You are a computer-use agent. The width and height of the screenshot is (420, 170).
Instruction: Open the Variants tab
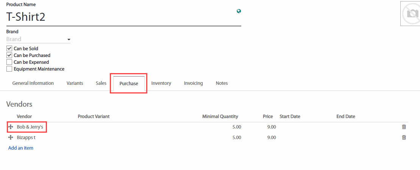[x=75, y=83]
